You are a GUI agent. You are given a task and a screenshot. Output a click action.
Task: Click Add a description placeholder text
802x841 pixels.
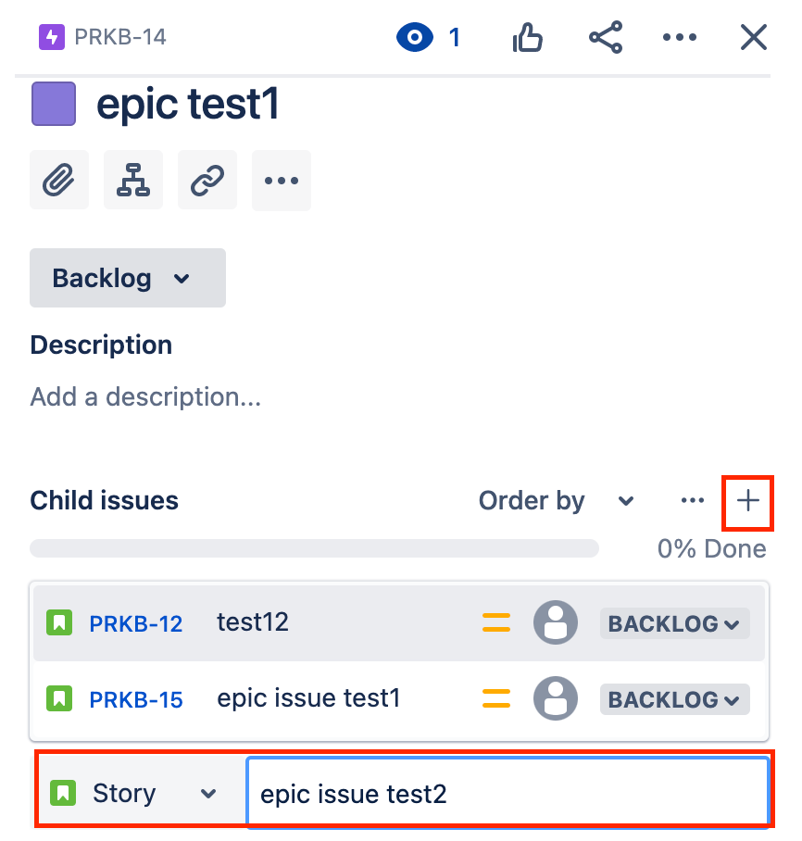click(x=145, y=397)
